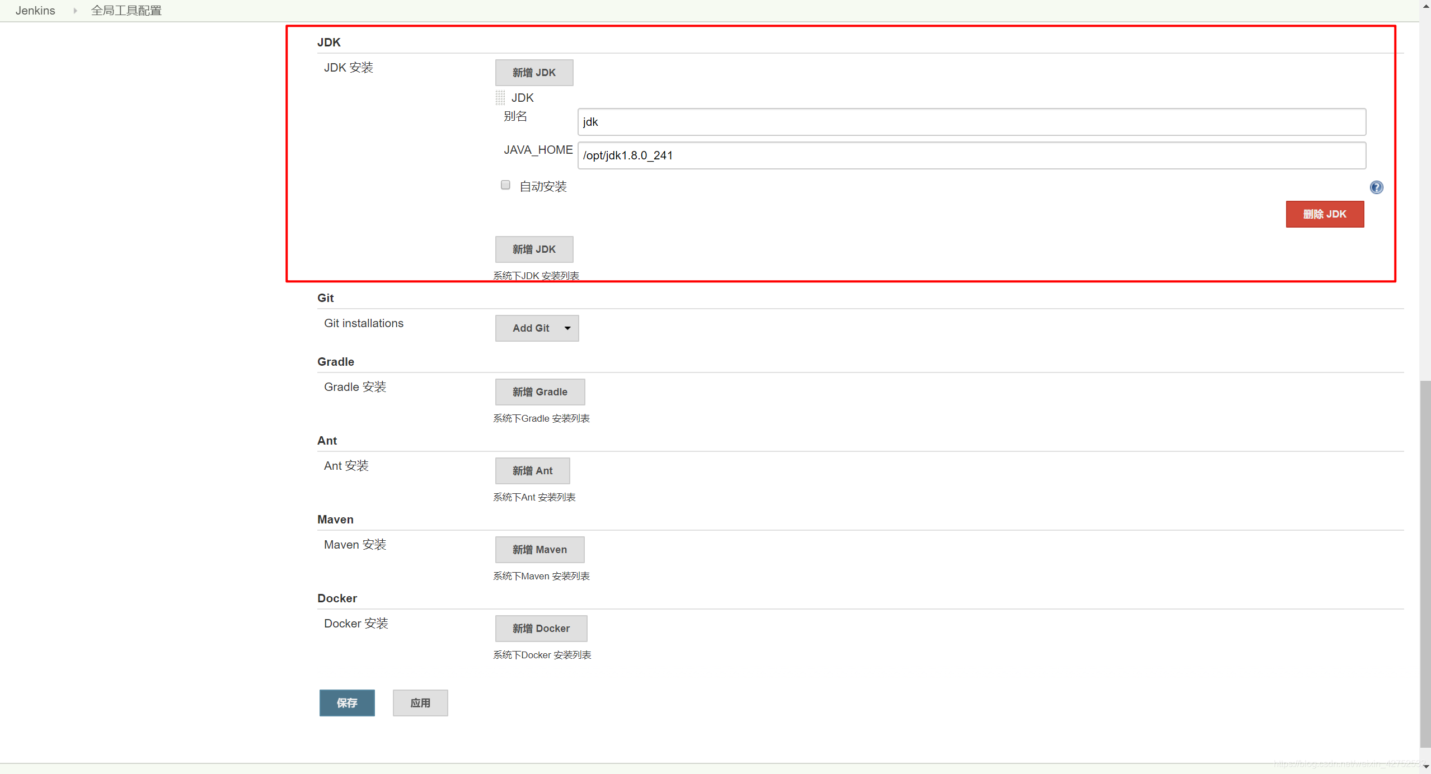Viewport: 1431px width, 774px height.
Task: Save configuration with 保存 button
Action: point(347,703)
